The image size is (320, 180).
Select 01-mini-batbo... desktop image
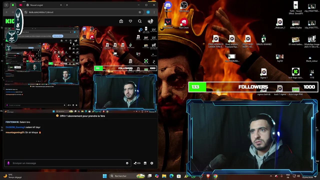[x=296, y=40]
